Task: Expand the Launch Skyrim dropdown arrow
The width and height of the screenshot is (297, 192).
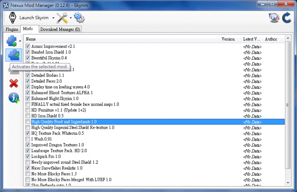Action: point(53,18)
